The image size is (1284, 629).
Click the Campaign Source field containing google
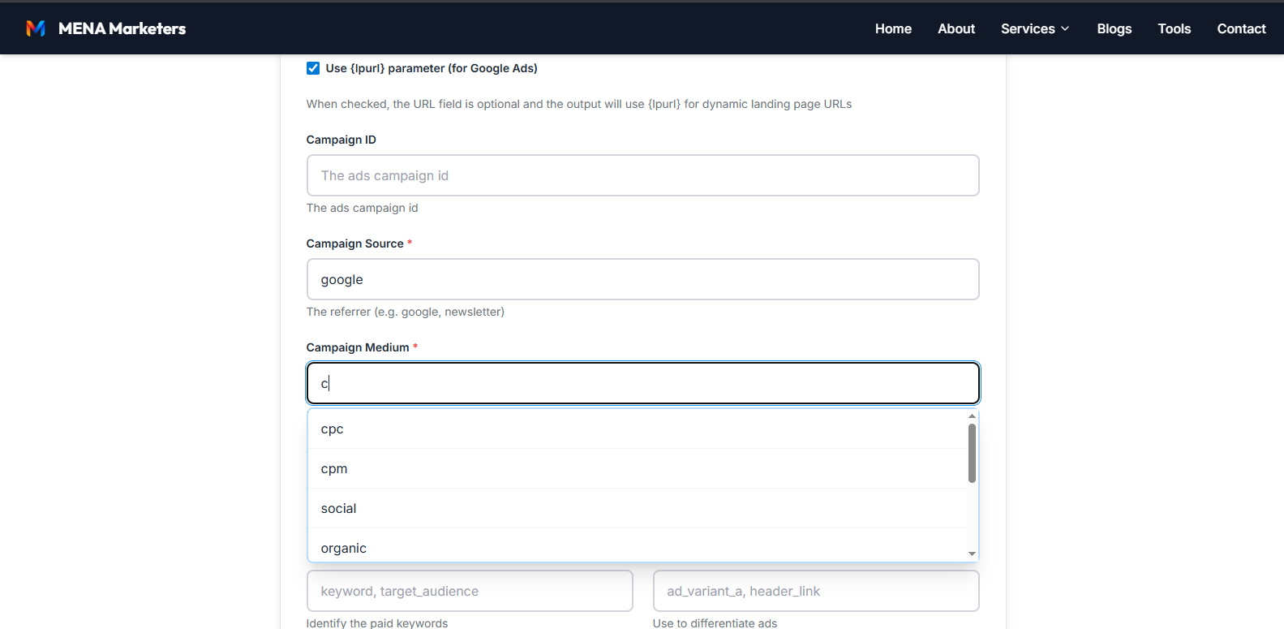click(642, 279)
